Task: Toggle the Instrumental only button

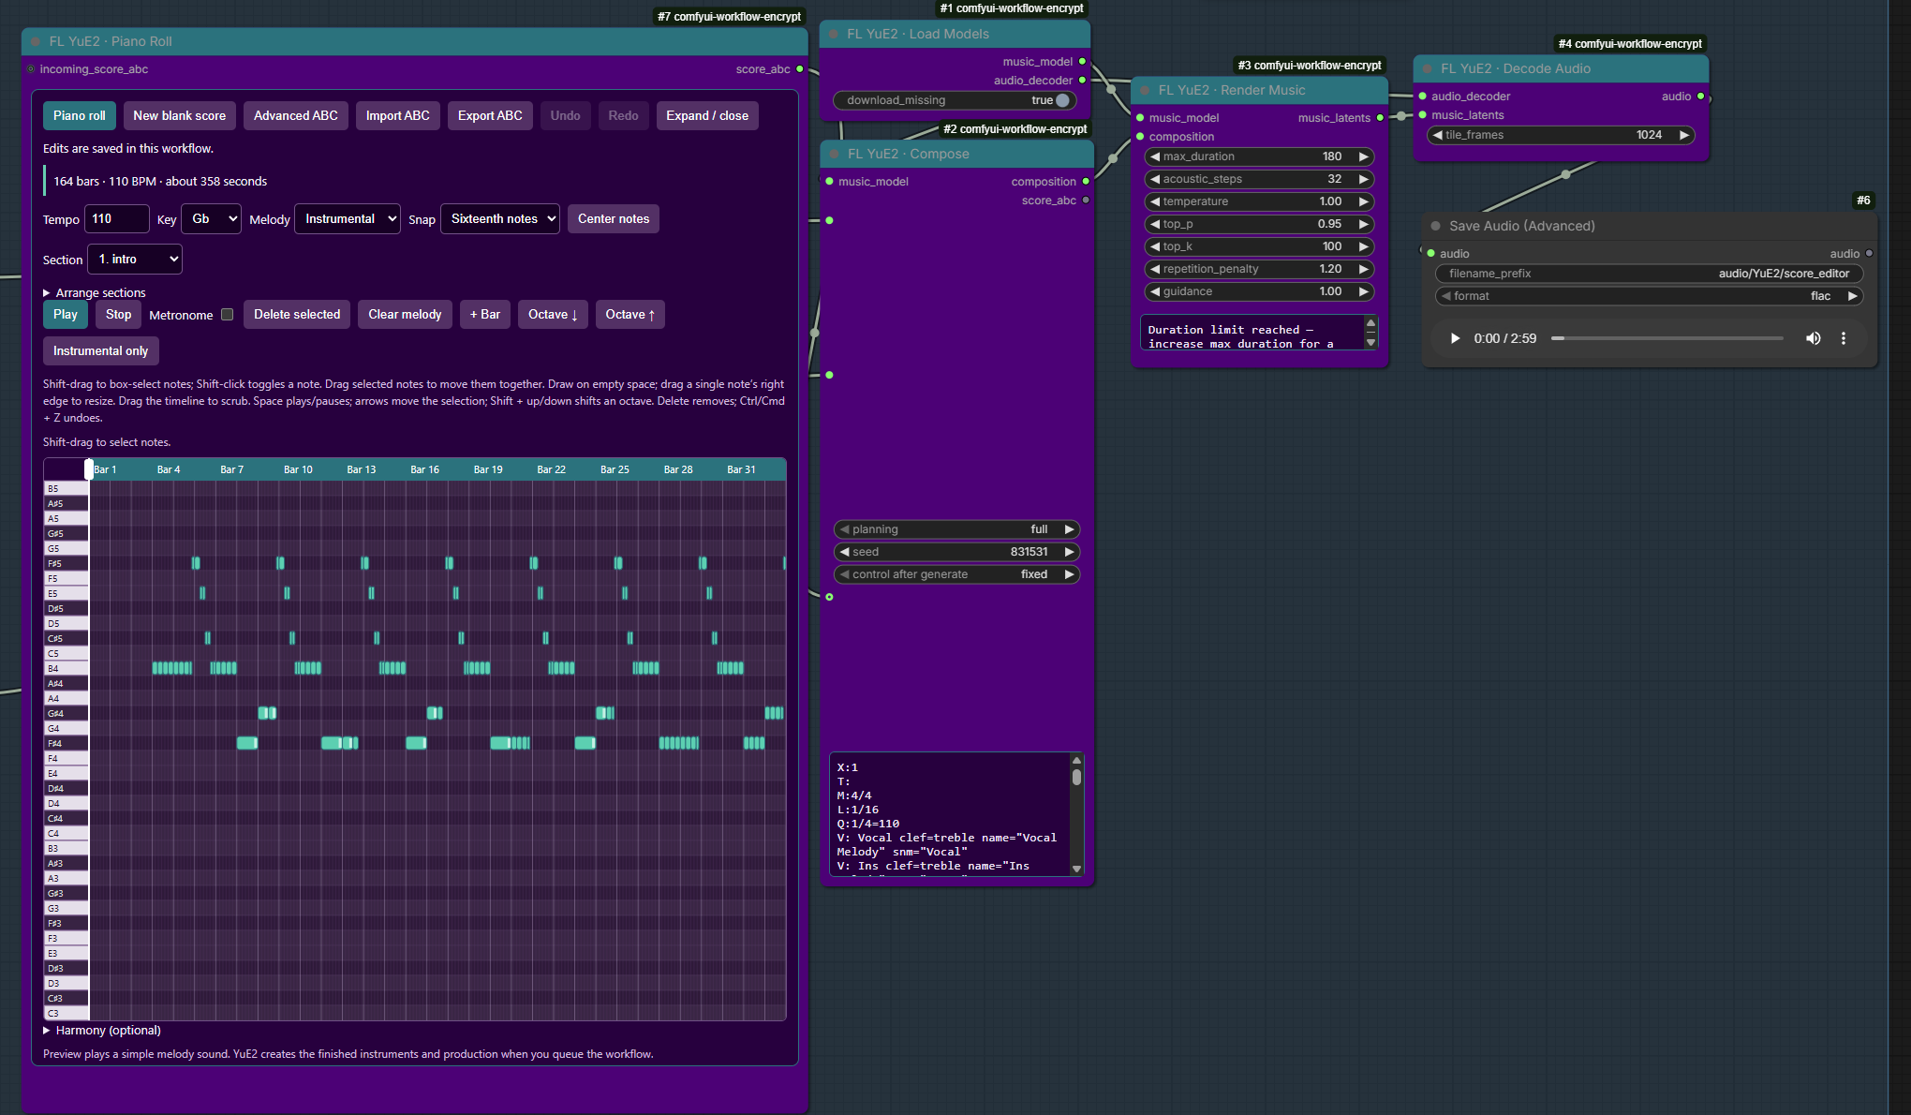Action: pyautogui.click(x=100, y=351)
